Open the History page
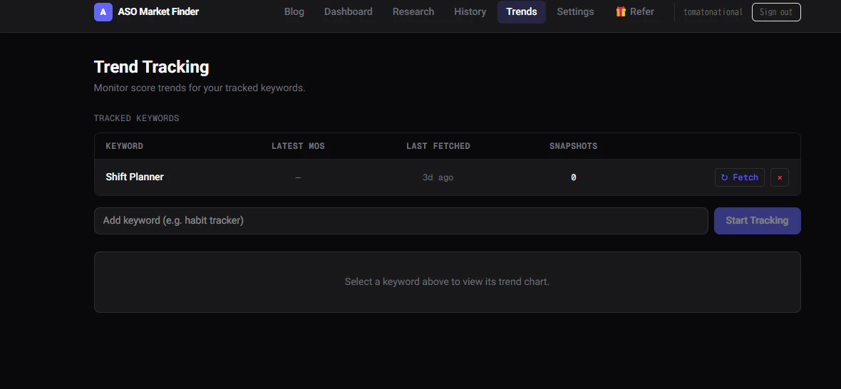Image resolution: width=841 pixels, height=389 pixels. click(x=470, y=12)
